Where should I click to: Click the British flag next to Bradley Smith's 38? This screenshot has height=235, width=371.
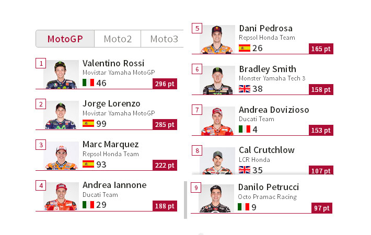pyautogui.click(x=245, y=89)
